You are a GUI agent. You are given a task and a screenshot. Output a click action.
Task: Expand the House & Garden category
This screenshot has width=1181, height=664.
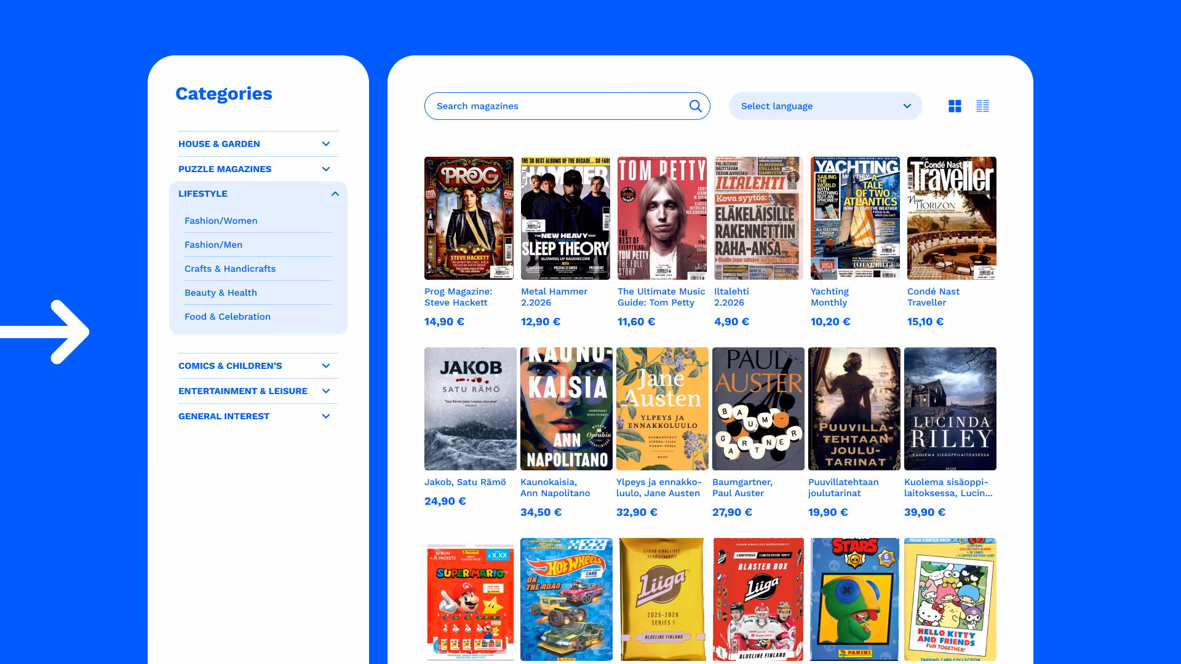pos(258,144)
